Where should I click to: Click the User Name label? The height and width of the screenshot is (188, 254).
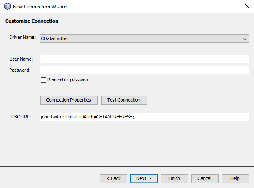tap(21, 59)
